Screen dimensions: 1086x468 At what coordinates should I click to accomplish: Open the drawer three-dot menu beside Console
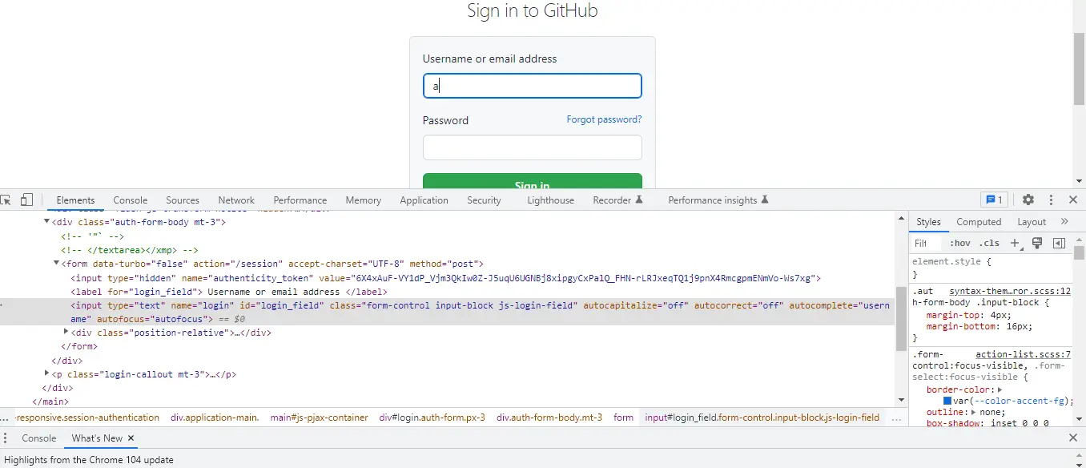[6, 438]
